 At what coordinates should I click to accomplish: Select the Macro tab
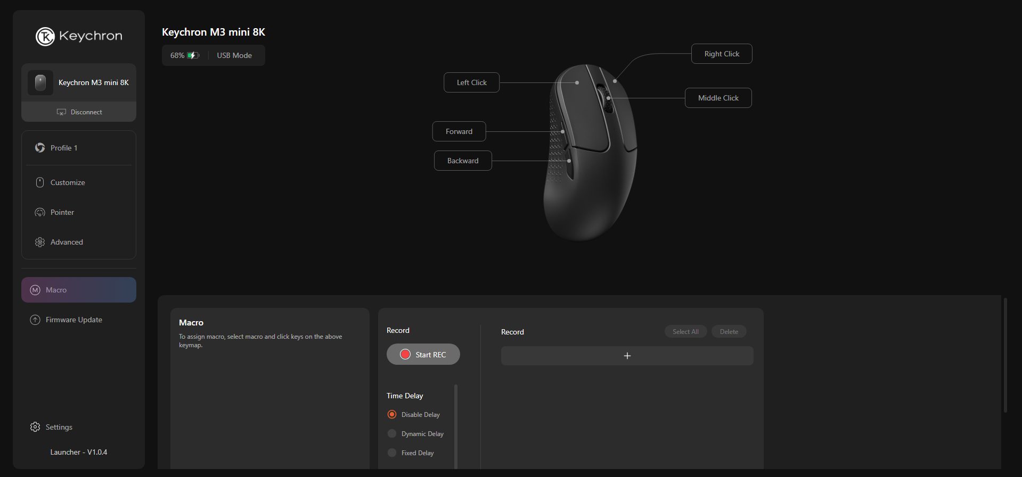[x=78, y=290]
